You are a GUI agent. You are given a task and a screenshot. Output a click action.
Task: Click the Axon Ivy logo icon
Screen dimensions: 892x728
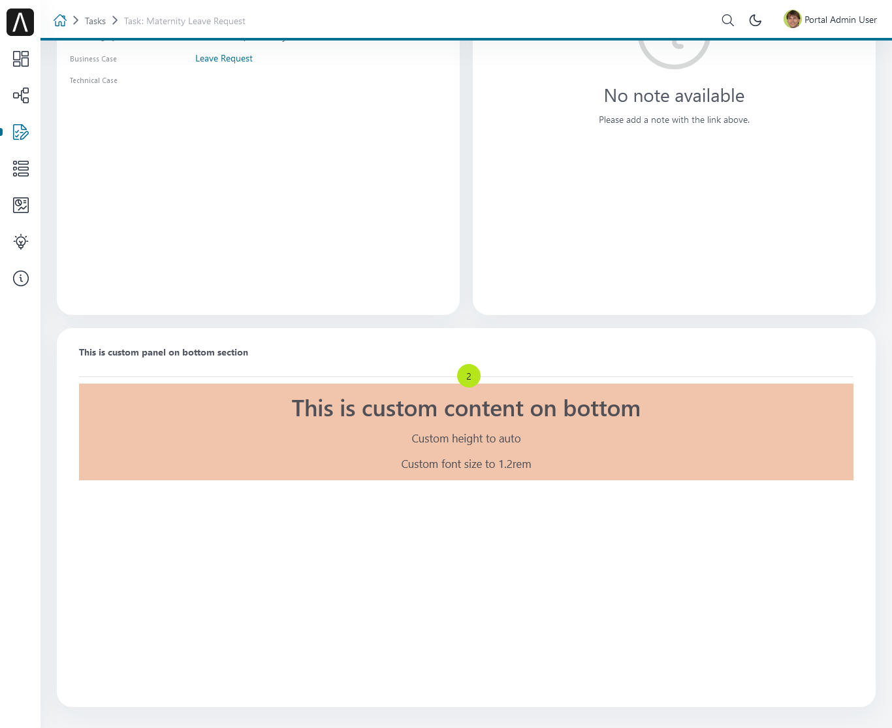[20, 22]
